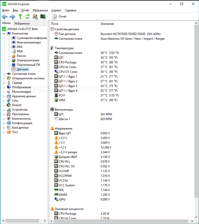This screenshot has height=224, width=199.
Task: Expand the Программы tree node
Action: (x=4, y=114)
